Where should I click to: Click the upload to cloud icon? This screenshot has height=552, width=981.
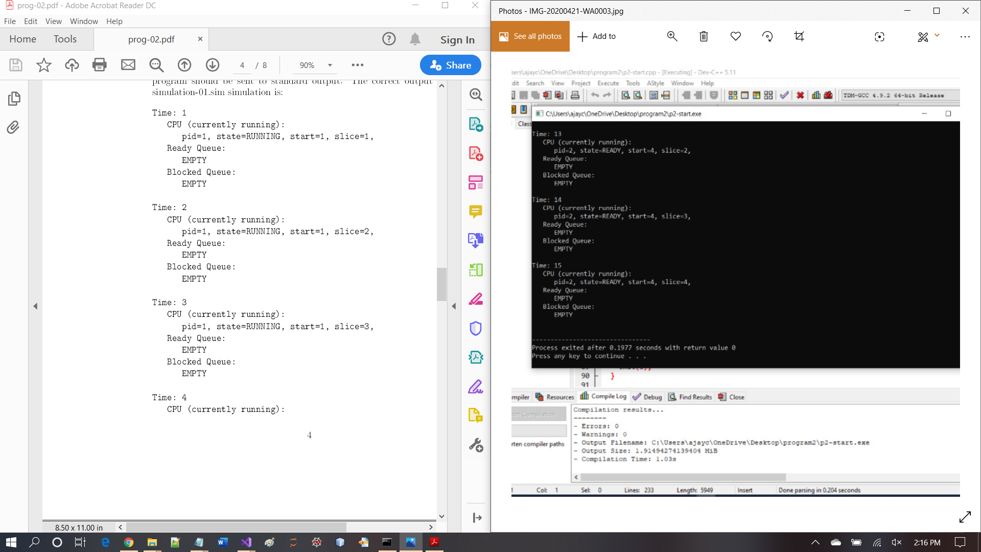coord(72,65)
